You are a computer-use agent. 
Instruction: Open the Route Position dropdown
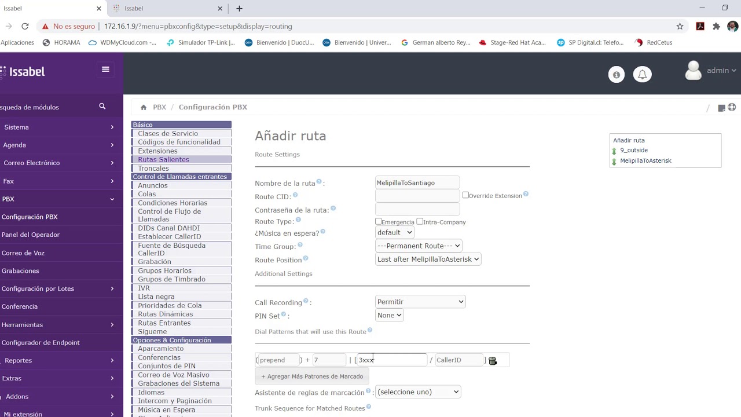tap(428, 259)
